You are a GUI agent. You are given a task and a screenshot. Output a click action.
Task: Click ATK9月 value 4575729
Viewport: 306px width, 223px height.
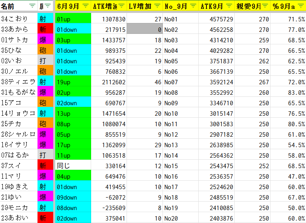(217, 19)
